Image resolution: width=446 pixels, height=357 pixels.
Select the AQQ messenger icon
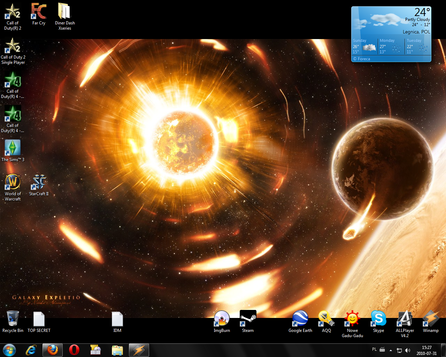(x=326, y=321)
